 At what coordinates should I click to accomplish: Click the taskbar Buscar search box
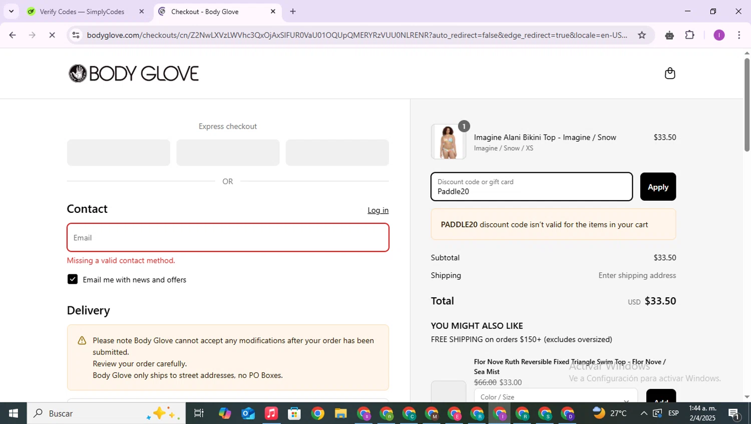pos(106,413)
